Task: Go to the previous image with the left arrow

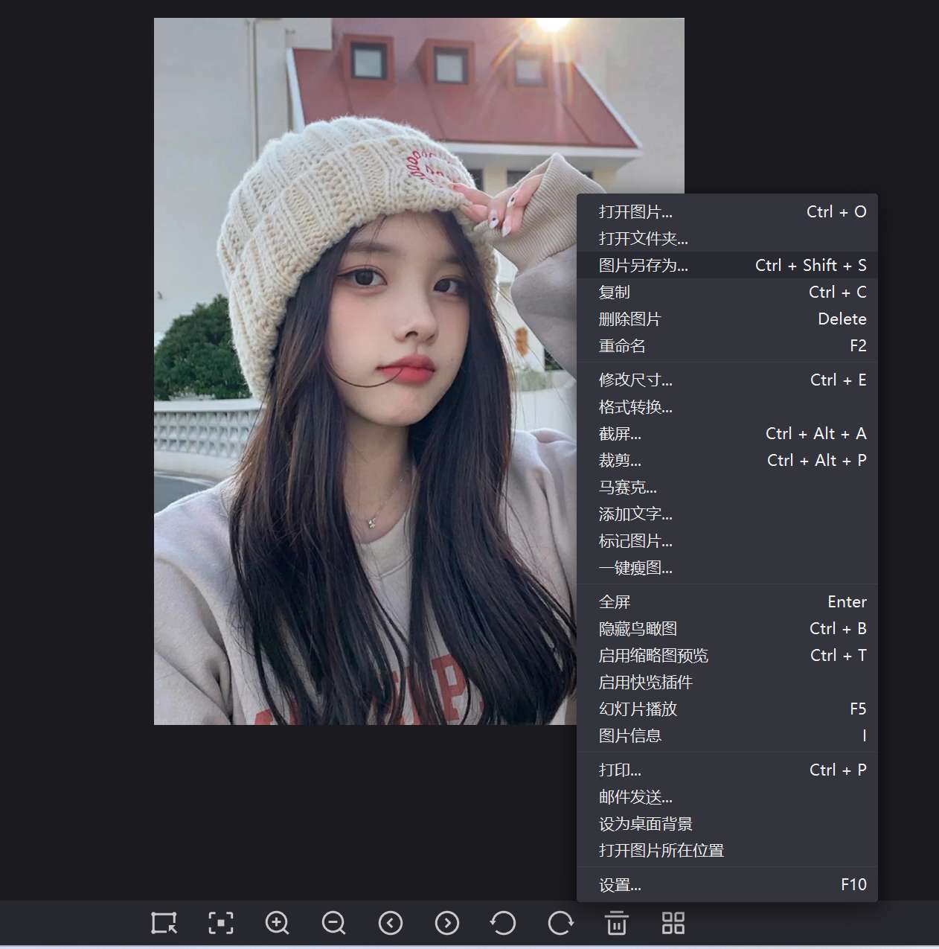Action: (x=391, y=923)
